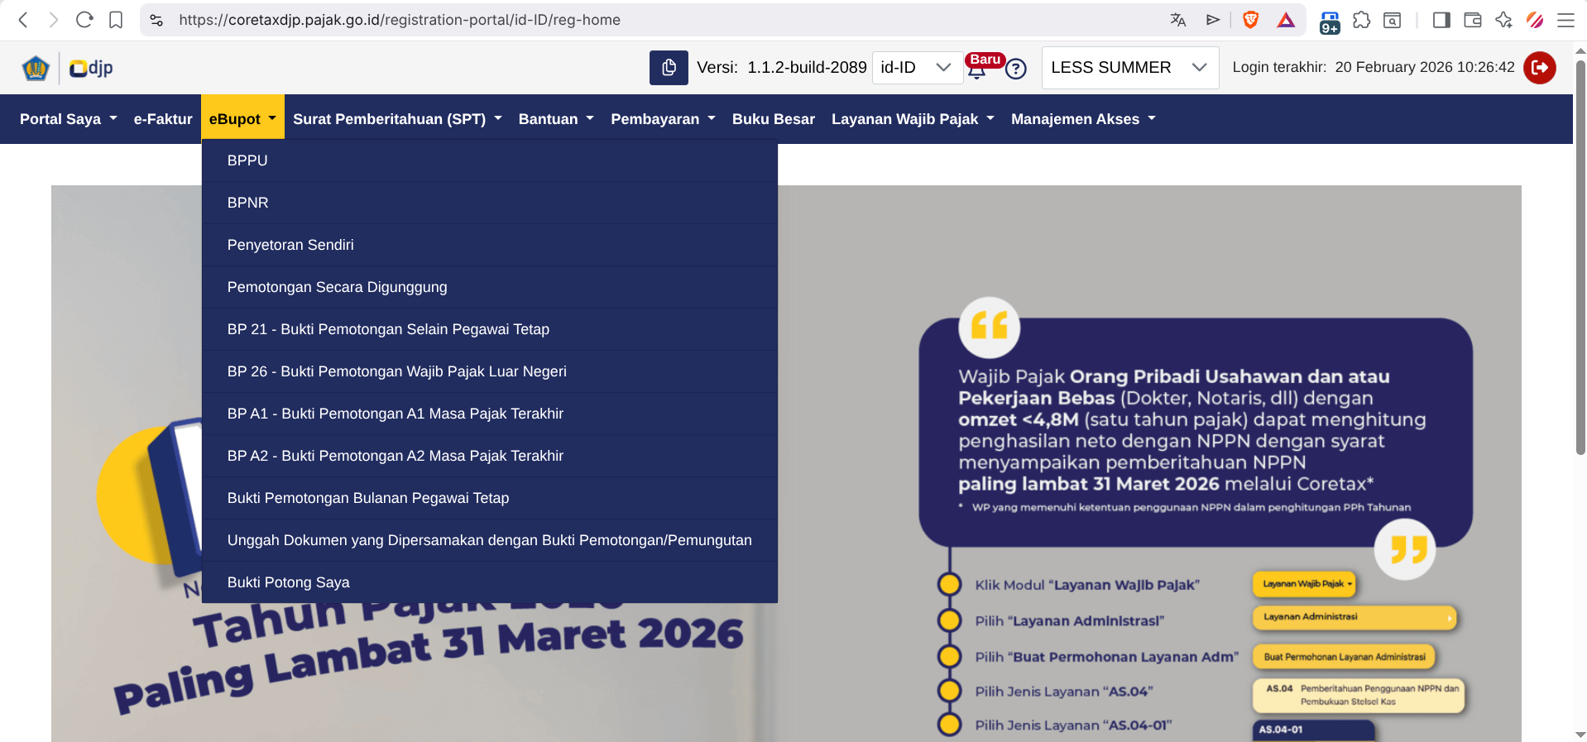The height and width of the screenshot is (742, 1587).
Task: Open BP A1 Masa Pajak Terakhir
Action: [x=490, y=414]
